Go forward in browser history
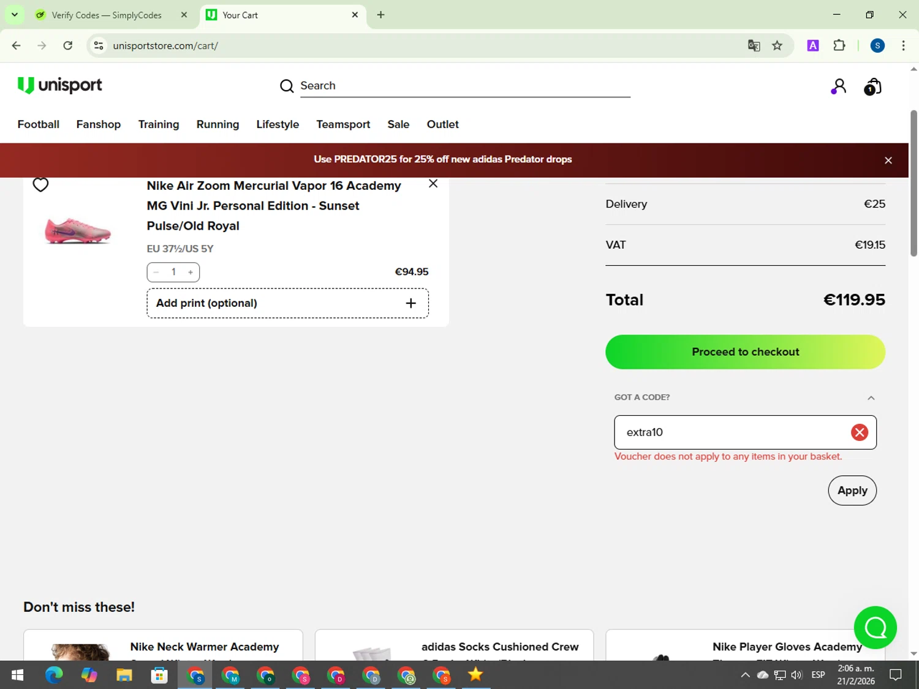This screenshot has height=689, width=919. pos(42,45)
